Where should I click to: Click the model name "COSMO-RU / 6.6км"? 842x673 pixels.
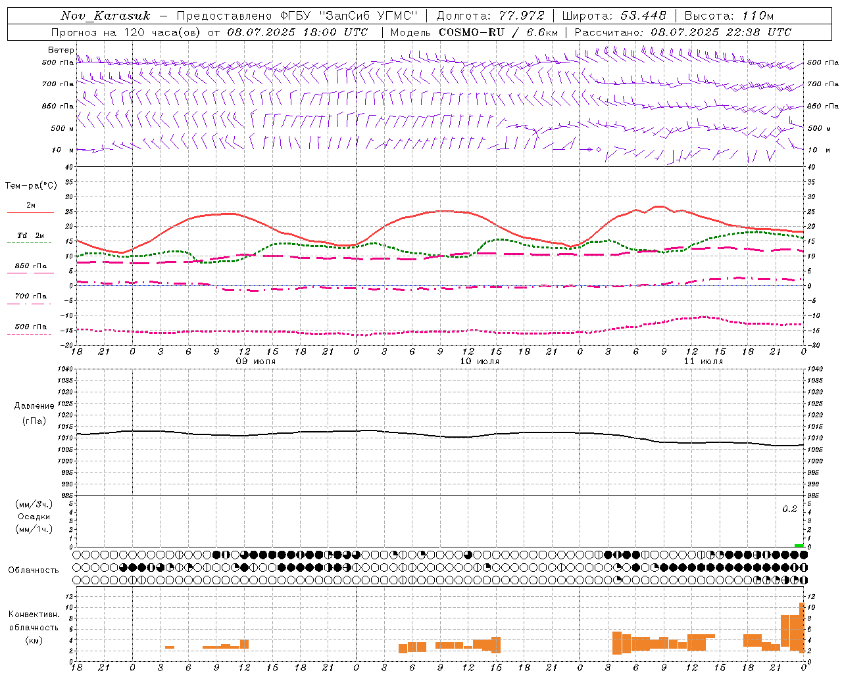point(498,32)
